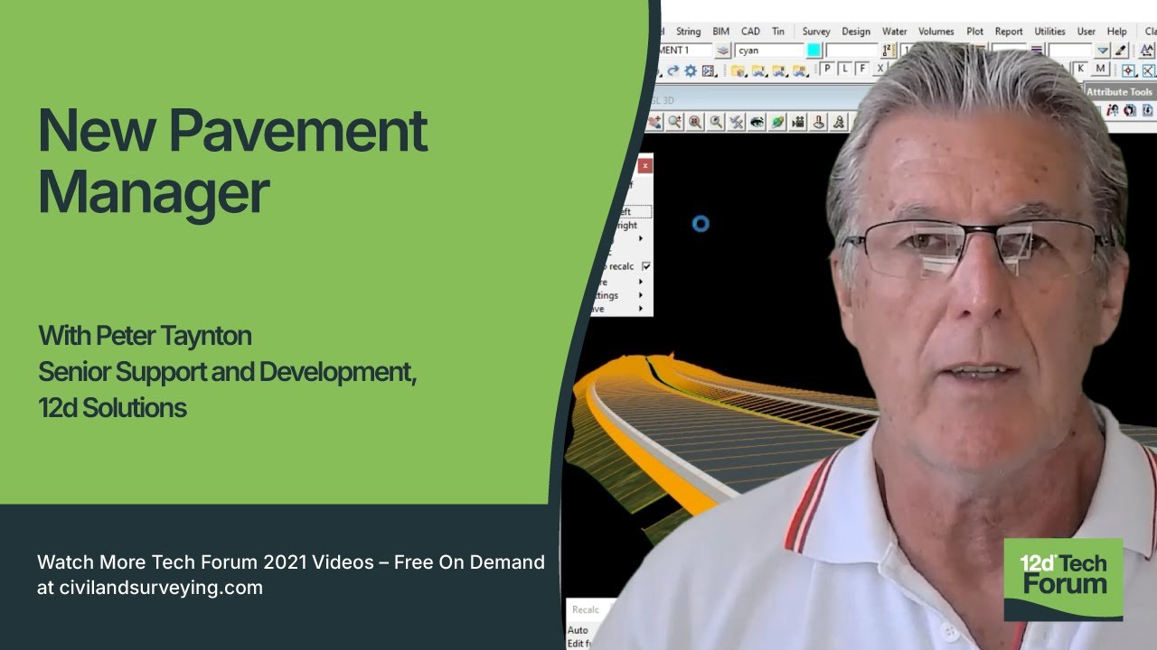Toggle the K snap button
The width and height of the screenshot is (1157, 650).
coord(1080,69)
